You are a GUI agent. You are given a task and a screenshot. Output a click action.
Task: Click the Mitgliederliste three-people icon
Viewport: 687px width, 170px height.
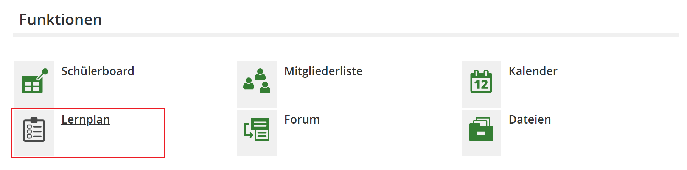[x=257, y=81]
